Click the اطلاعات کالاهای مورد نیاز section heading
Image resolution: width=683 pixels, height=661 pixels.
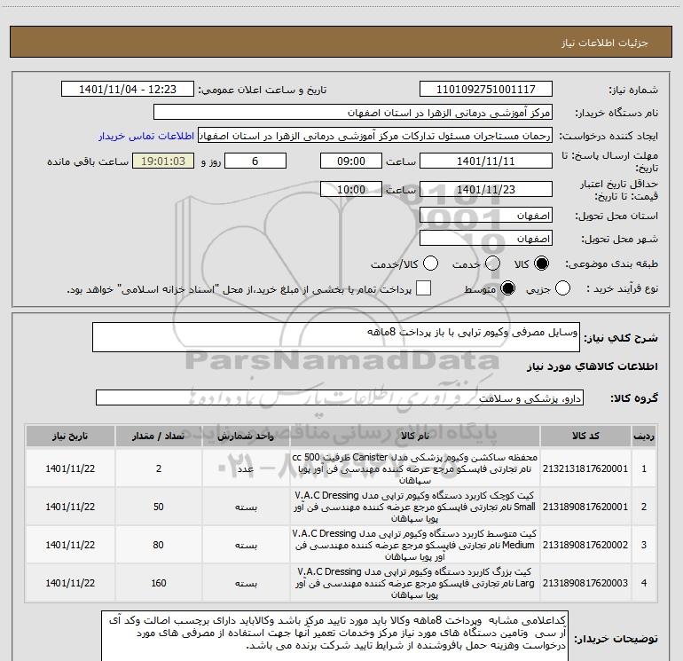(593, 366)
